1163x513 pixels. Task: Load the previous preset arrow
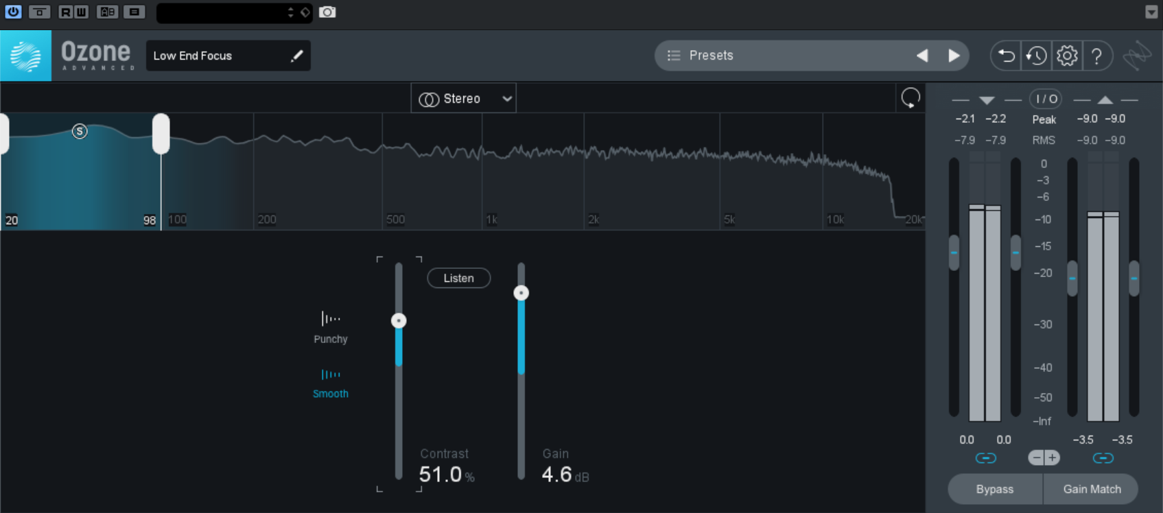tap(922, 56)
